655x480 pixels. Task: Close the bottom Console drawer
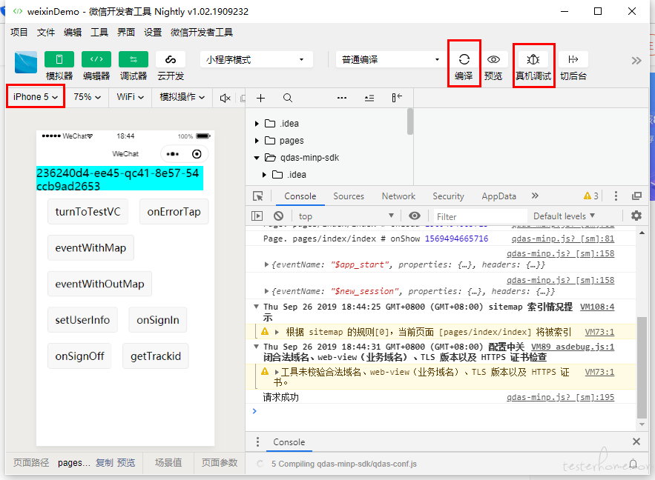pyautogui.click(x=636, y=441)
